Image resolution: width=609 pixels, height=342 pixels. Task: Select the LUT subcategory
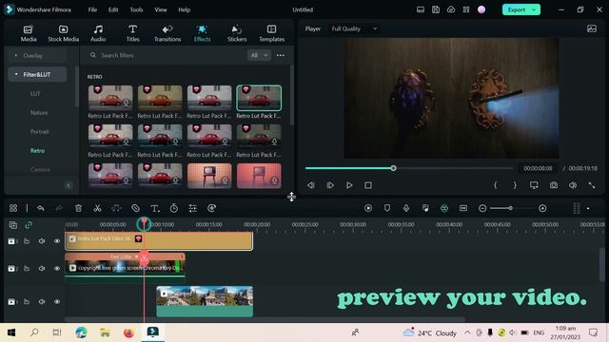(x=35, y=93)
